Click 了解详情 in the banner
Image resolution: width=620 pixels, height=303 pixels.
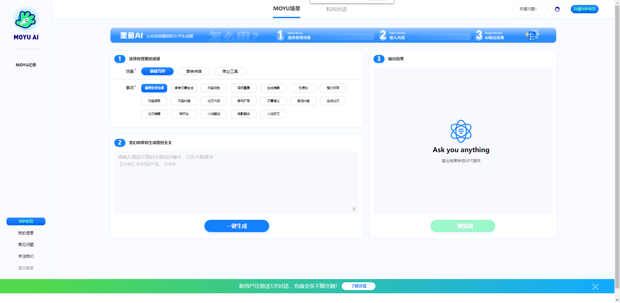coord(359,286)
